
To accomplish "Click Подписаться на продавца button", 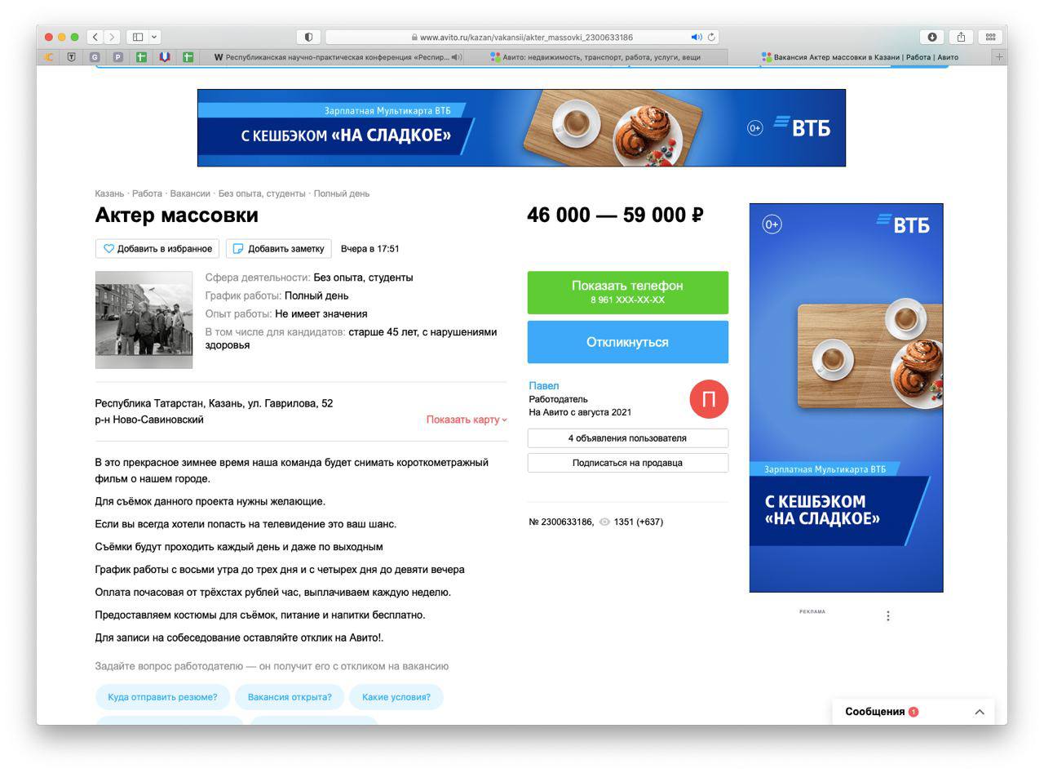I will pos(627,463).
